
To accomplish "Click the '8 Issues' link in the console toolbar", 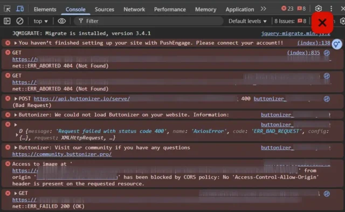I will tap(290, 21).
